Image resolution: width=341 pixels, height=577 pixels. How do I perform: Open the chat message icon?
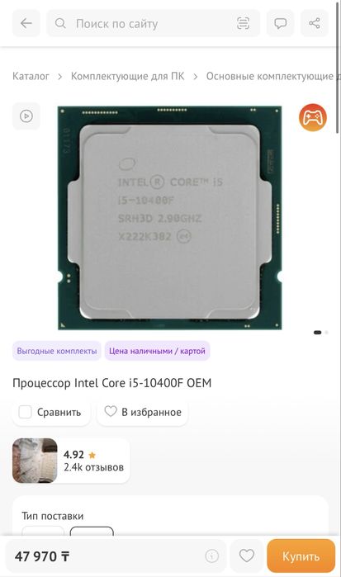(280, 24)
